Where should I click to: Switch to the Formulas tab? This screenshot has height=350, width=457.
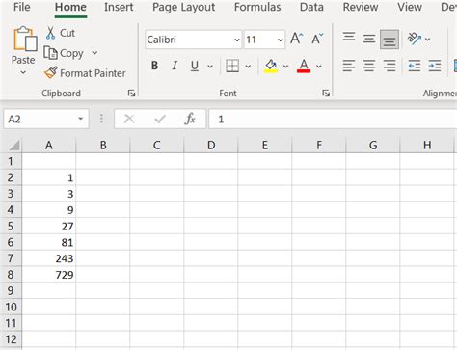(257, 7)
